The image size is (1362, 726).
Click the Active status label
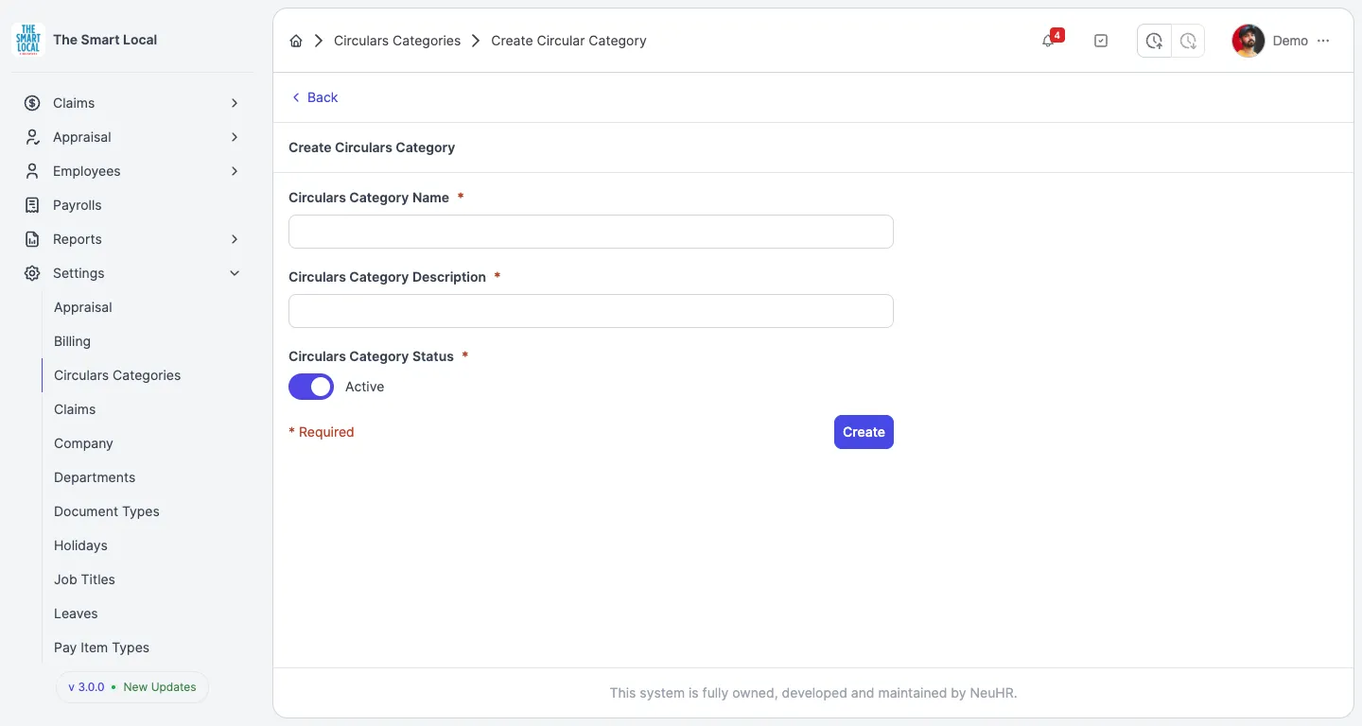click(364, 387)
